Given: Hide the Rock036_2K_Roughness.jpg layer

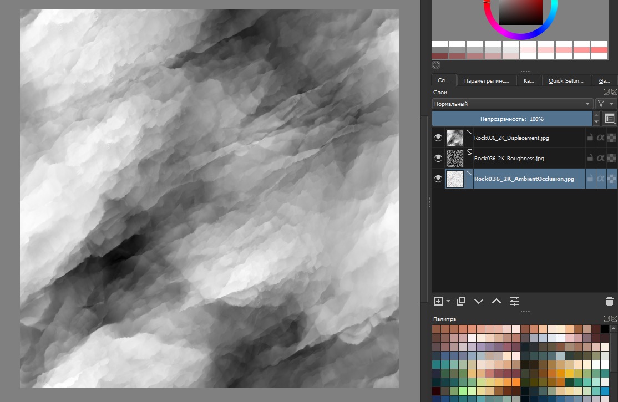Looking at the screenshot, I should 438,159.
